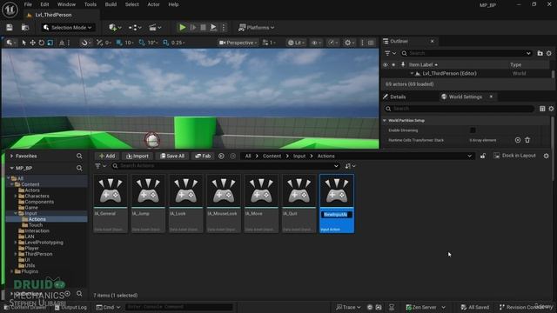Open the viewport Show flags eye menu
Screen dimensions: 557x313
316,43
